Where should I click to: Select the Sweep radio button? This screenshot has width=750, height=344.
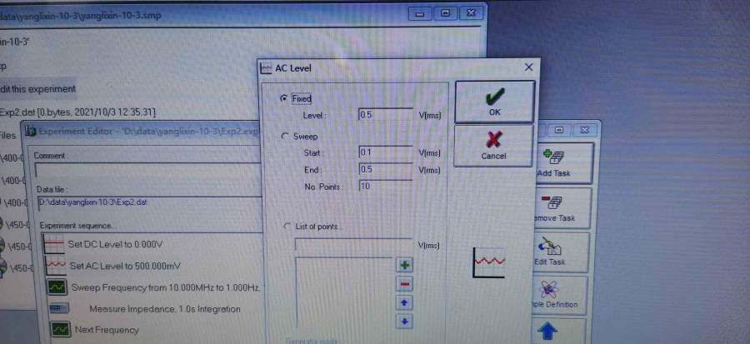(286, 136)
